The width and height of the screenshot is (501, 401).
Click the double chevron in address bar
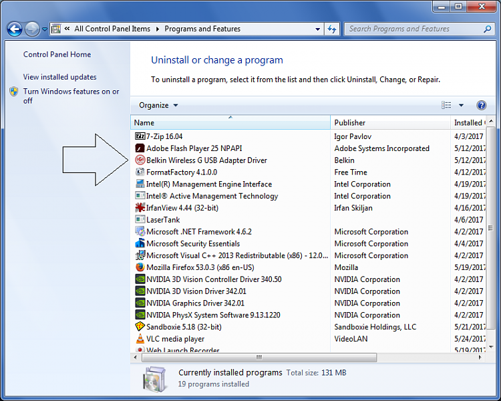tap(67, 29)
